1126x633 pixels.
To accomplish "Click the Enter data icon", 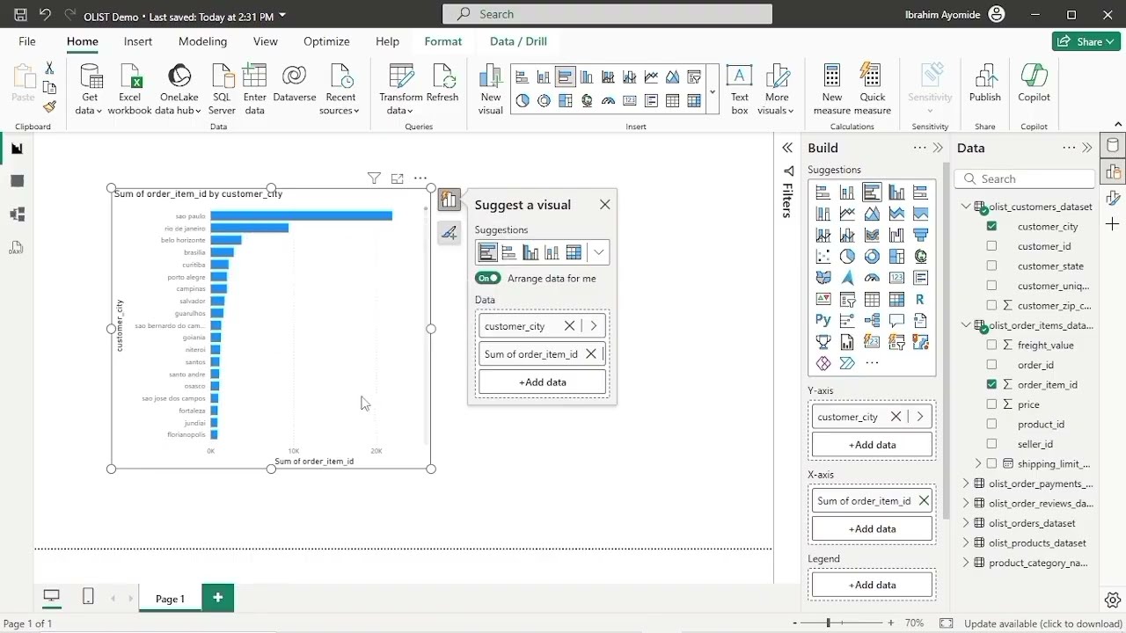I will click(254, 90).
